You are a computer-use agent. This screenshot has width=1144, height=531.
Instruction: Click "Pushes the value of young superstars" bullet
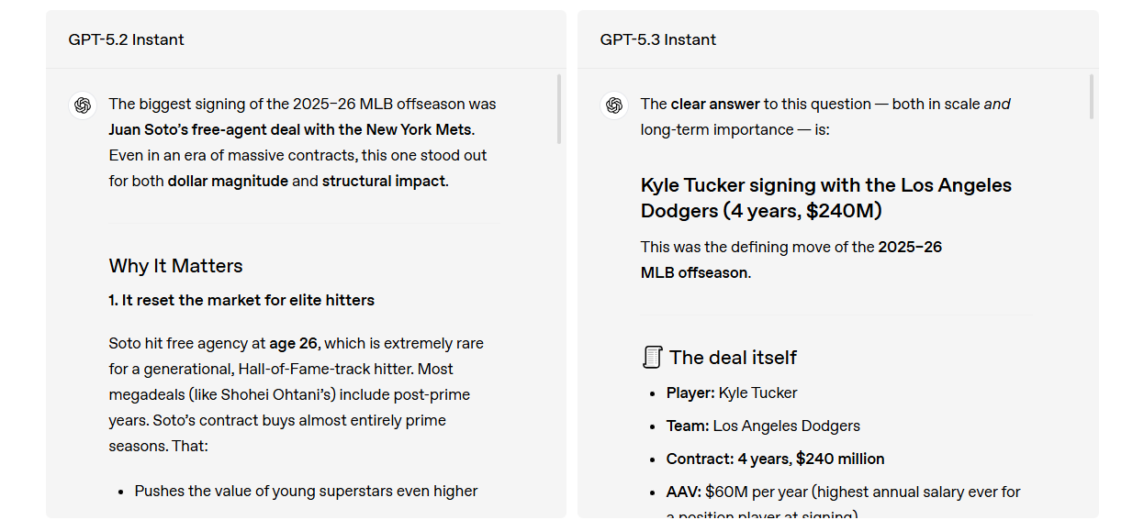[306, 491]
